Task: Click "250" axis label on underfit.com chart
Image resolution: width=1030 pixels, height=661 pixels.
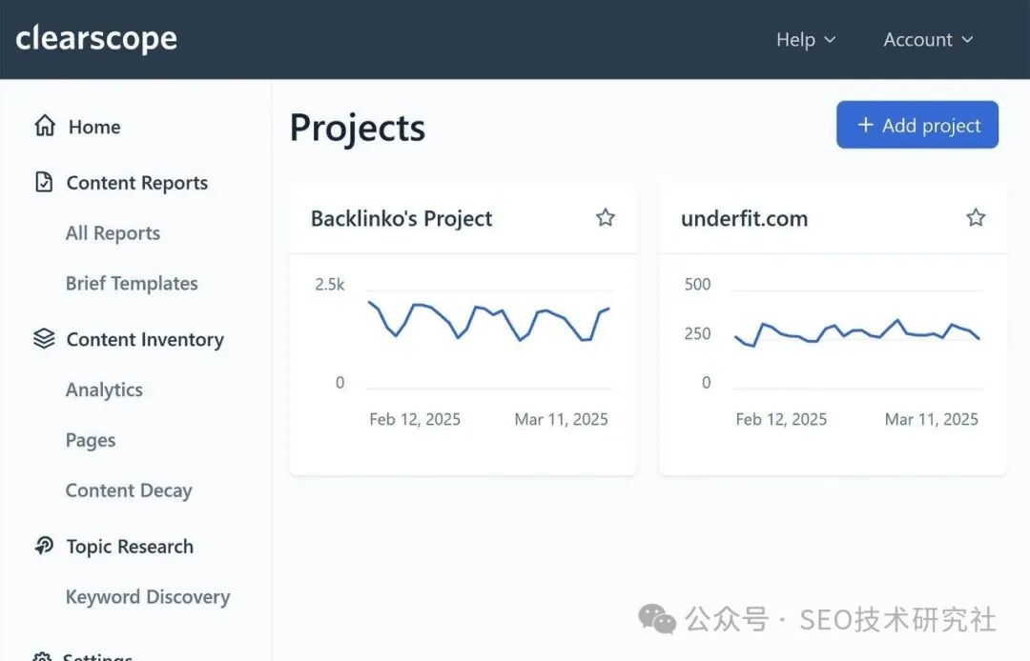Action: point(697,333)
